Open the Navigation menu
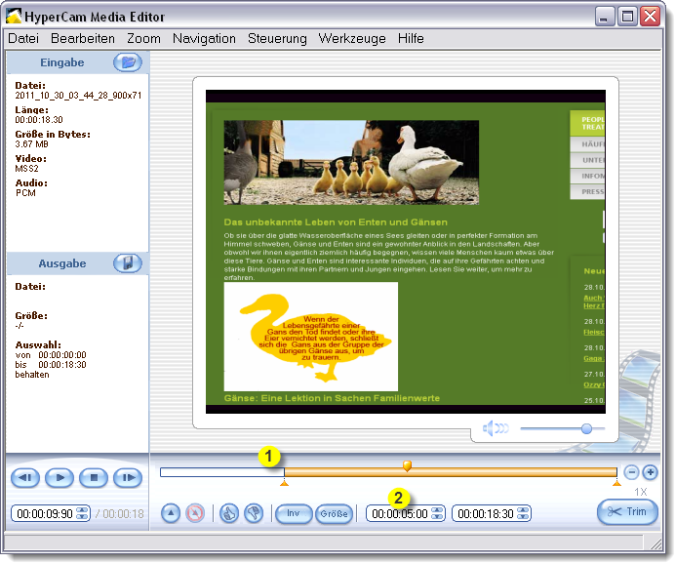 (204, 38)
